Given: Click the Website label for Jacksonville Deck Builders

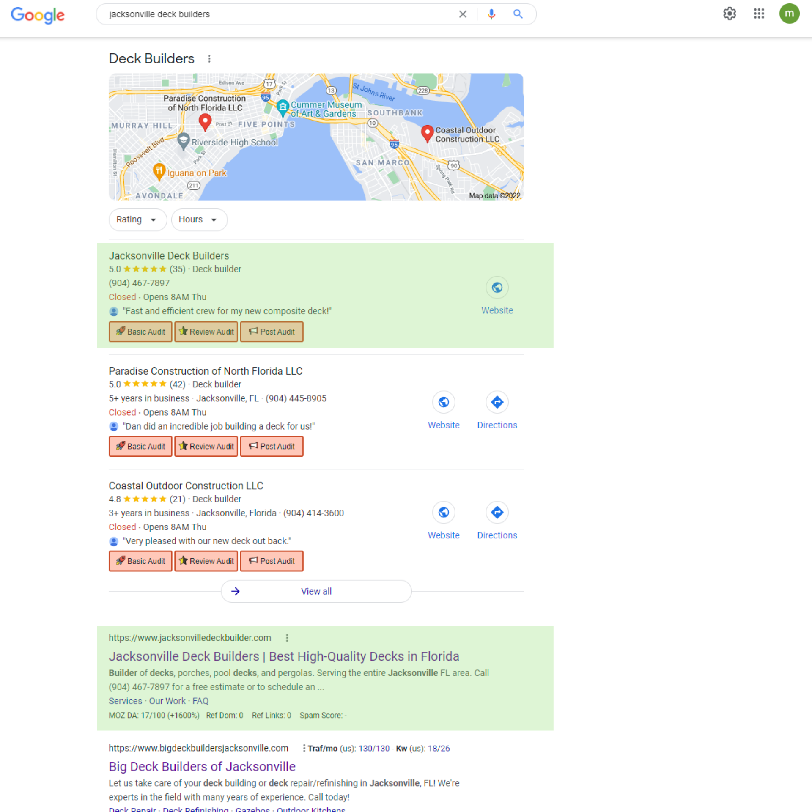Looking at the screenshot, I should click(497, 310).
